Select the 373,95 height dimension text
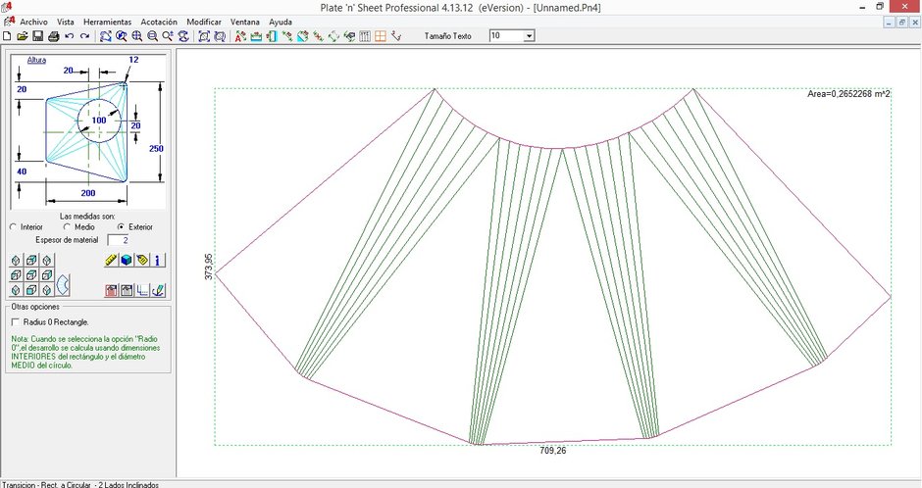This screenshot has height=488, width=922. (x=208, y=267)
